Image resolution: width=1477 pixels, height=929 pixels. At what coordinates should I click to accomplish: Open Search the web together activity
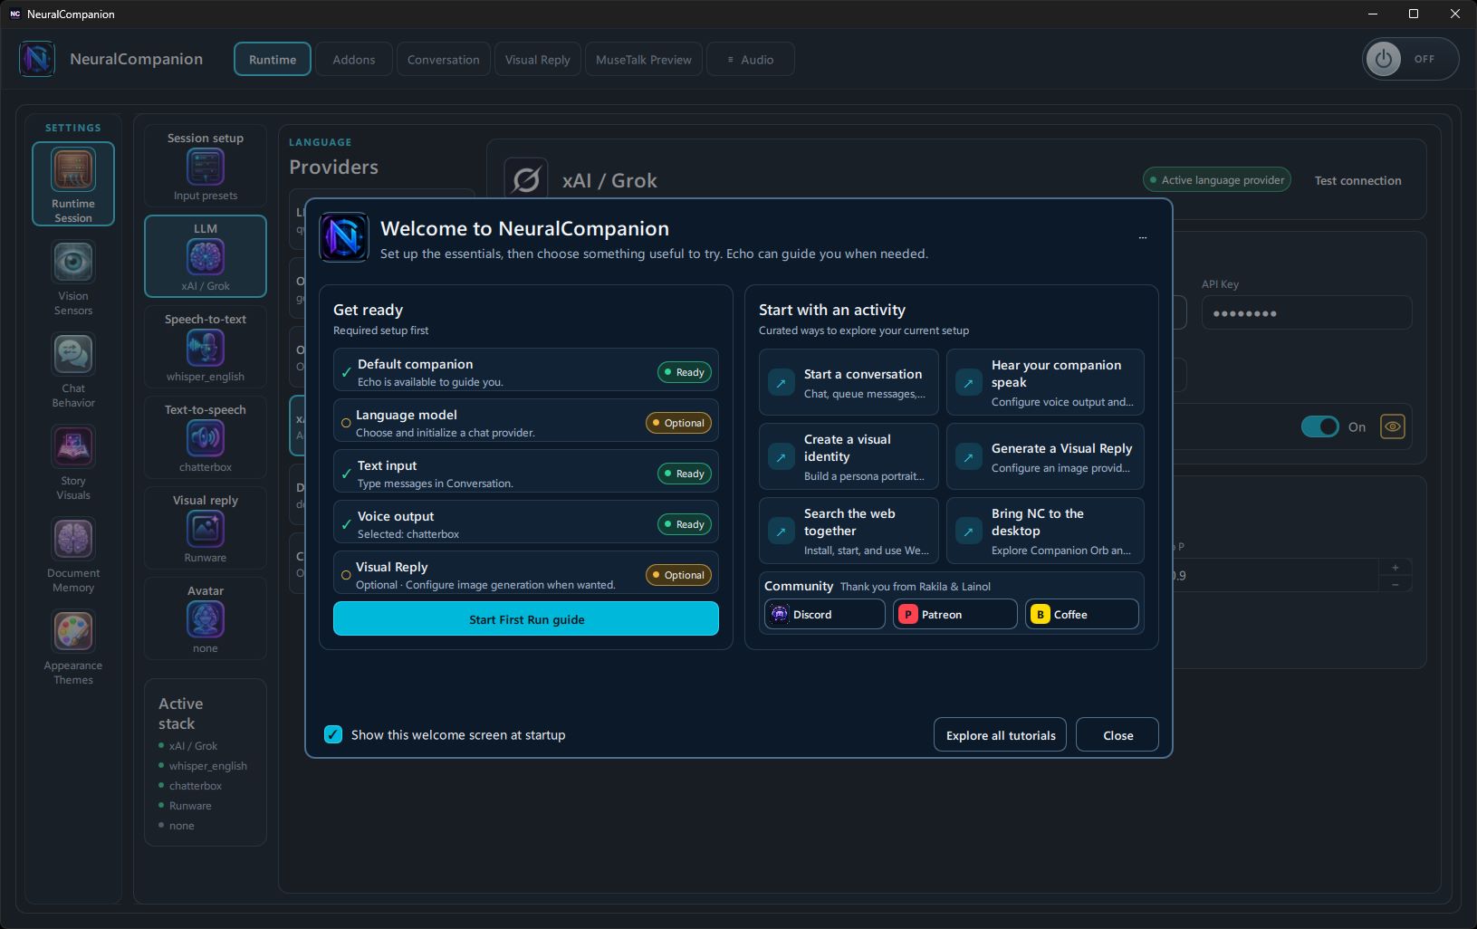pyautogui.click(x=849, y=531)
